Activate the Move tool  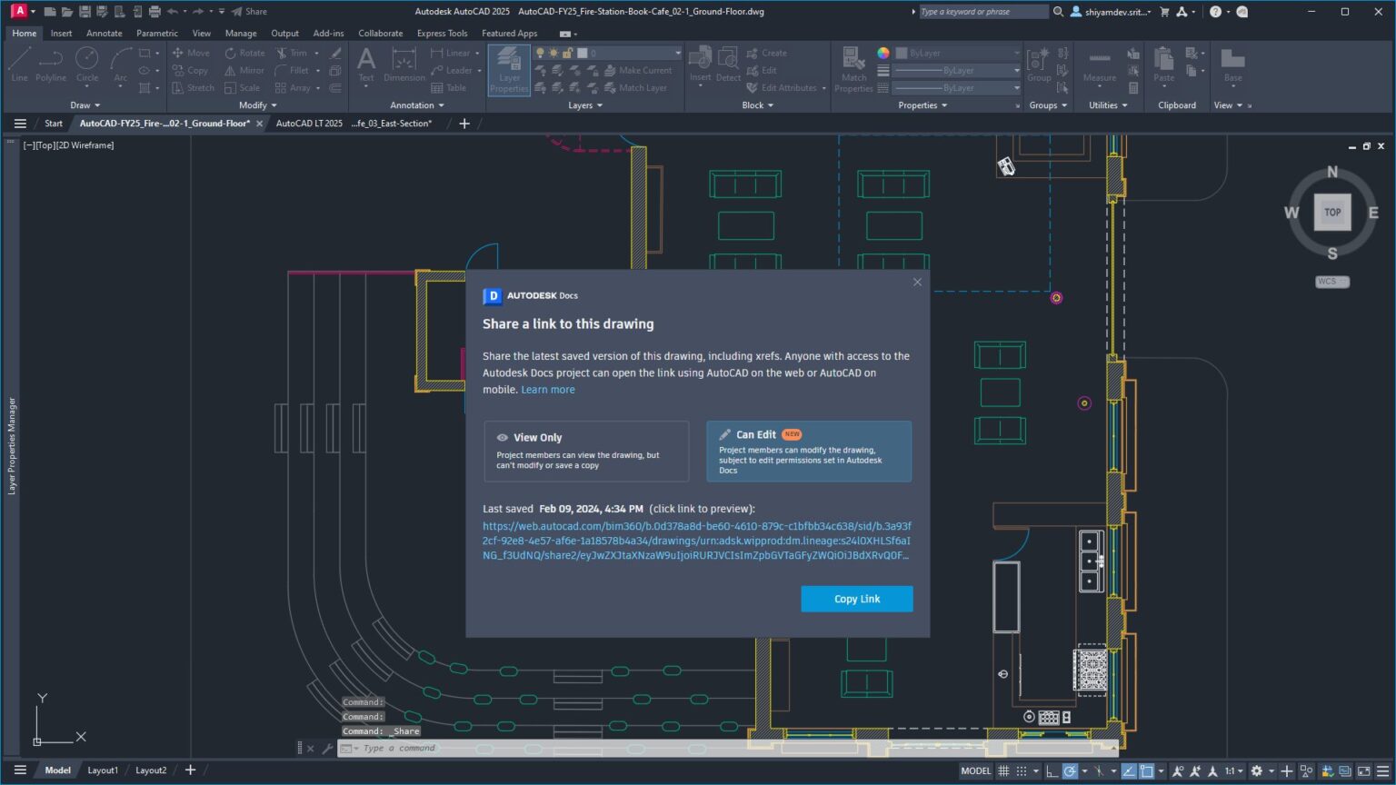tap(192, 52)
